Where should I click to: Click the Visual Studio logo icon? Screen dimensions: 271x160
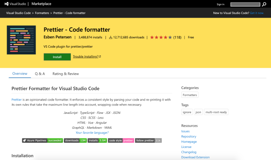pyautogui.click(x=7, y=4)
